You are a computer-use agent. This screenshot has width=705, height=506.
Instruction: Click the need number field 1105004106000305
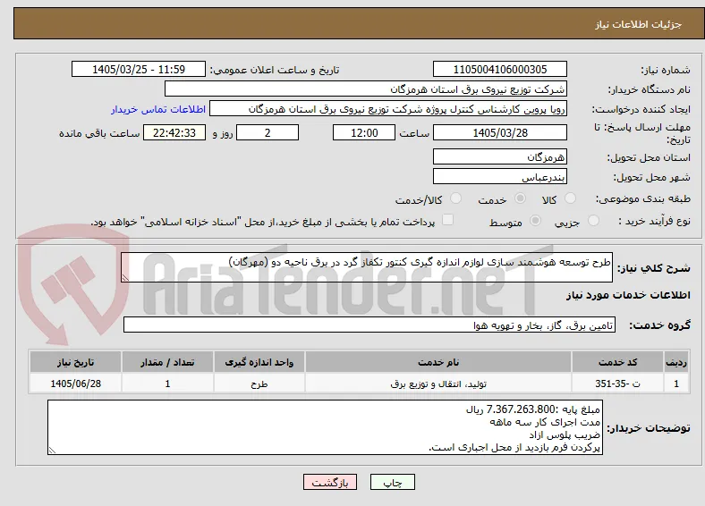pyautogui.click(x=500, y=69)
